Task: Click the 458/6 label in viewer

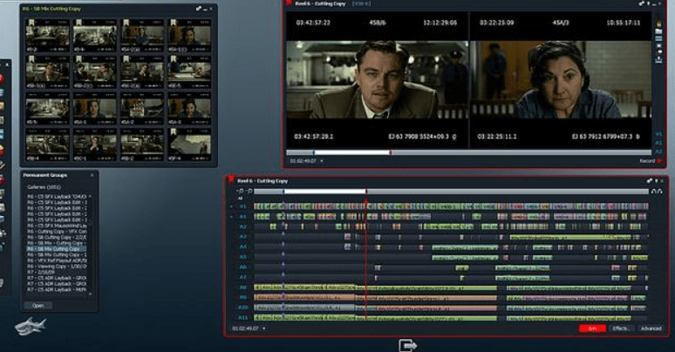Action: [x=377, y=23]
